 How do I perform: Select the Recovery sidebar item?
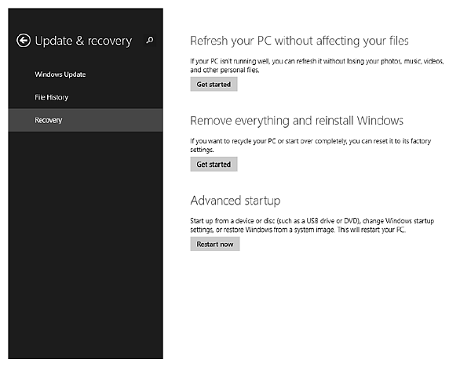pyautogui.click(x=49, y=120)
